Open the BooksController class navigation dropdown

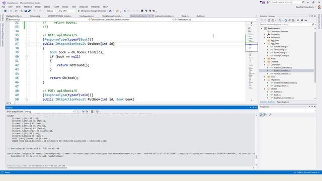(x=132, y=20)
